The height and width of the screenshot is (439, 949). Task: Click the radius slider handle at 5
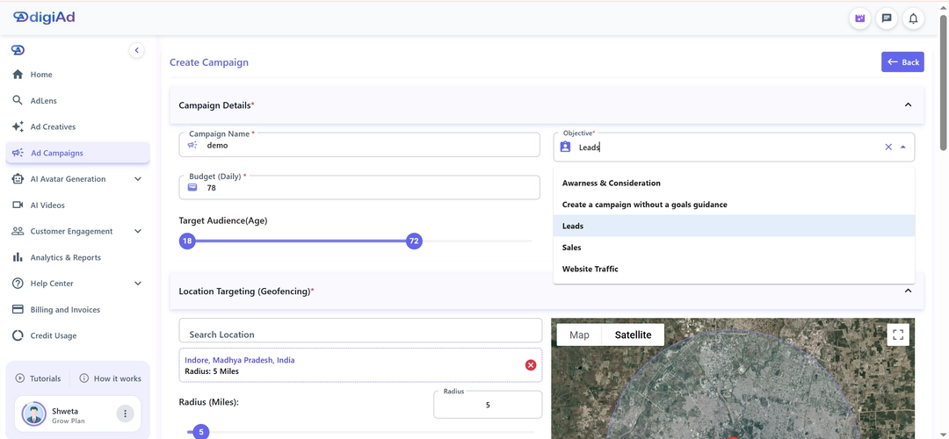[x=201, y=432]
